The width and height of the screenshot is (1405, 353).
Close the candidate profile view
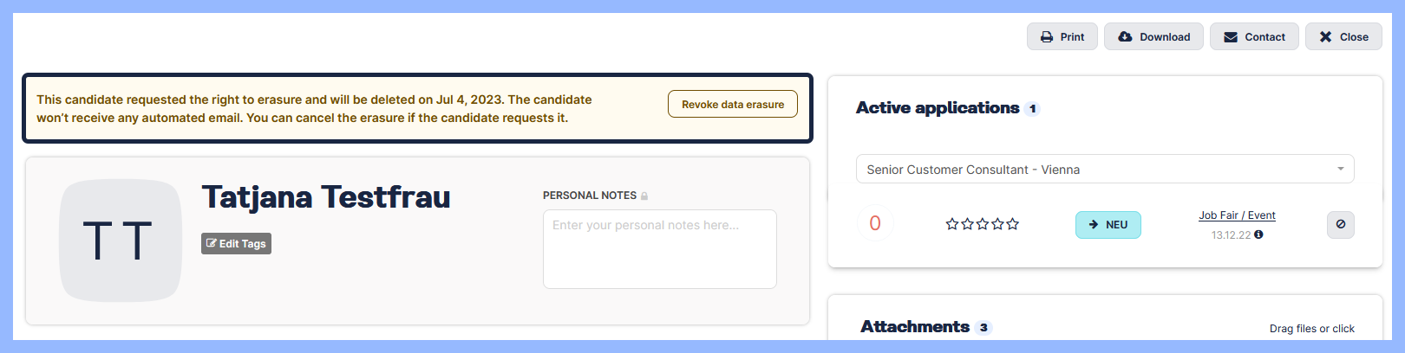1343,37
